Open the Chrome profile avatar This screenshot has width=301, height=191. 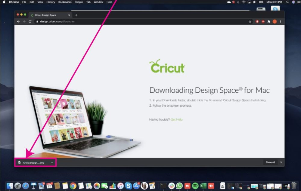(275, 21)
